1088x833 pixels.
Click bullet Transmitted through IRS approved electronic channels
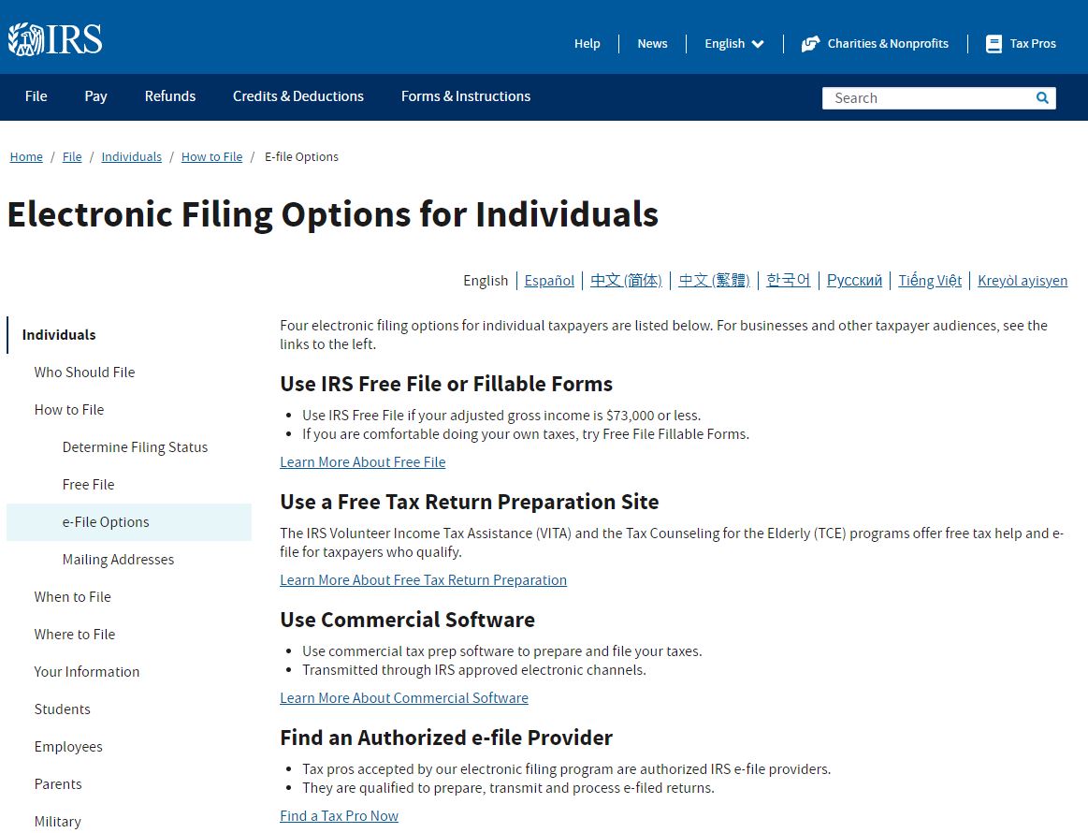tap(474, 670)
